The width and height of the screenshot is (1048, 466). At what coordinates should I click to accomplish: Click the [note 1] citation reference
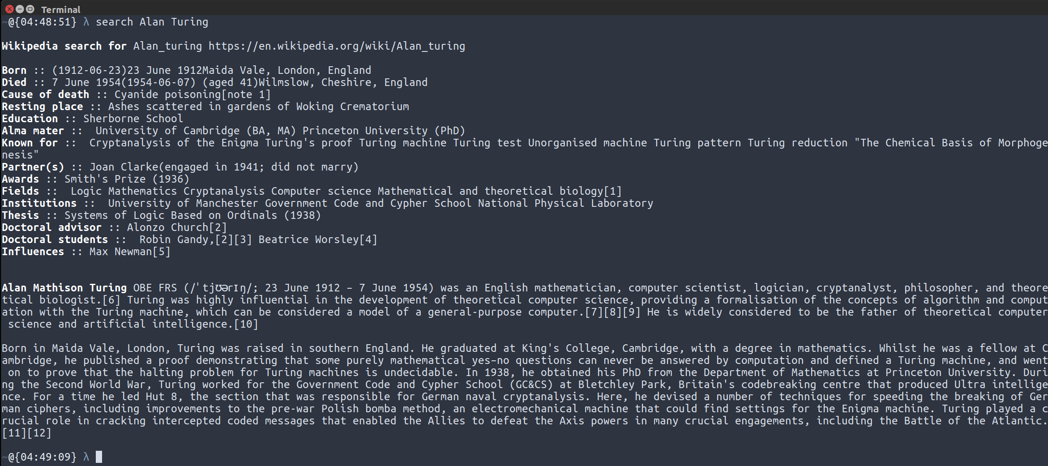[245, 94]
